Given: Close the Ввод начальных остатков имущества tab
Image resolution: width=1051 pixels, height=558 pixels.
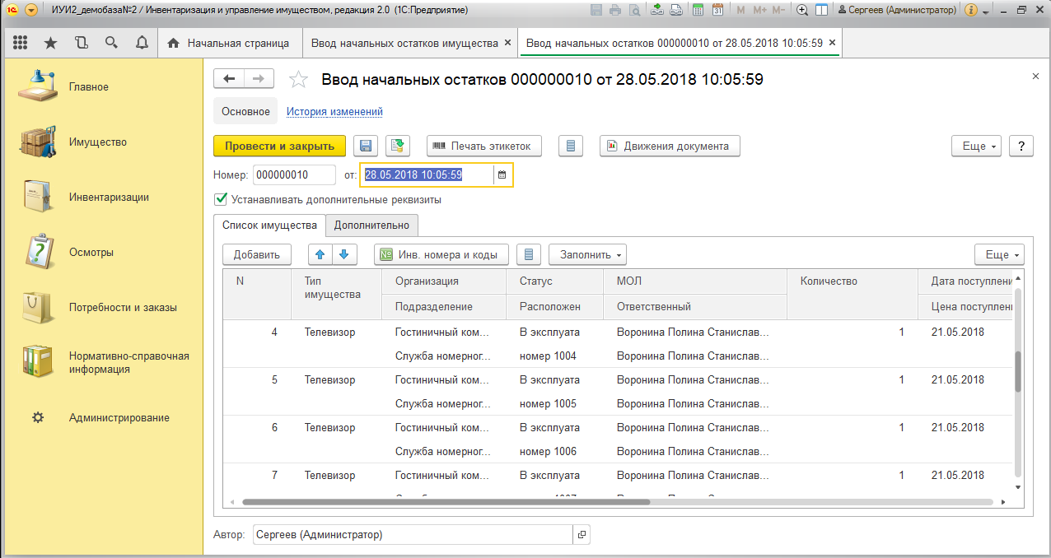Looking at the screenshot, I should click(x=507, y=43).
